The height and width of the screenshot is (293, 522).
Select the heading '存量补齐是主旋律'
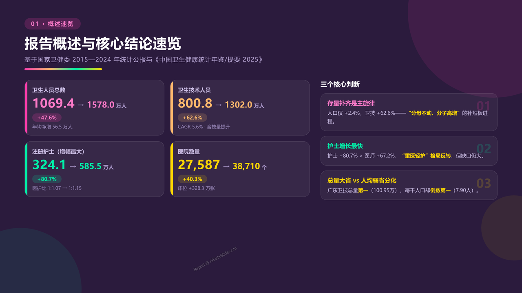[x=351, y=103]
